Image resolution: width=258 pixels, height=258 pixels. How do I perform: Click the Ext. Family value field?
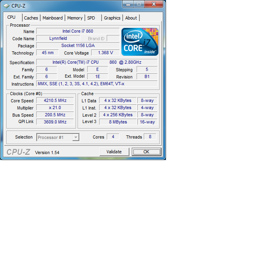47,76
